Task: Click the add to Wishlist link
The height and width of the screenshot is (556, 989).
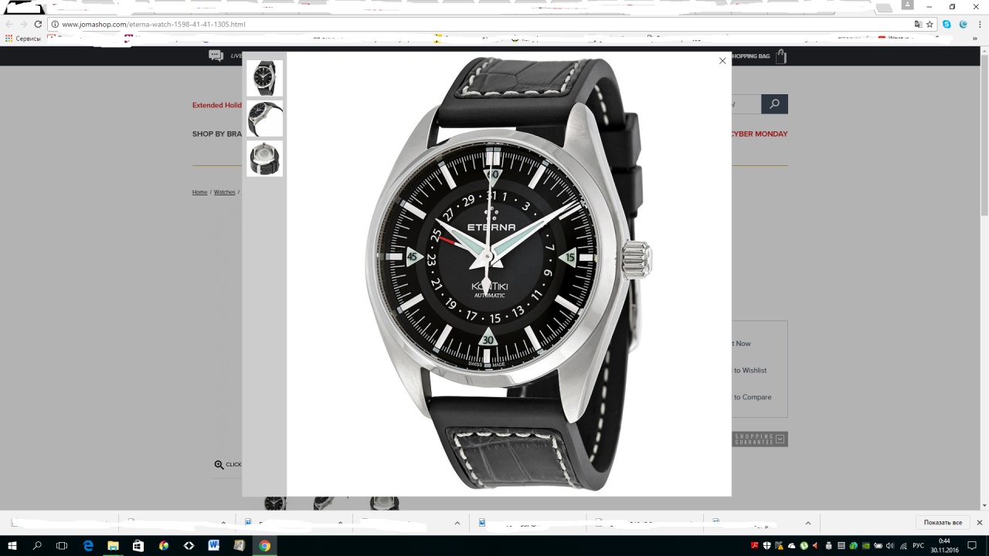Action: (x=750, y=371)
